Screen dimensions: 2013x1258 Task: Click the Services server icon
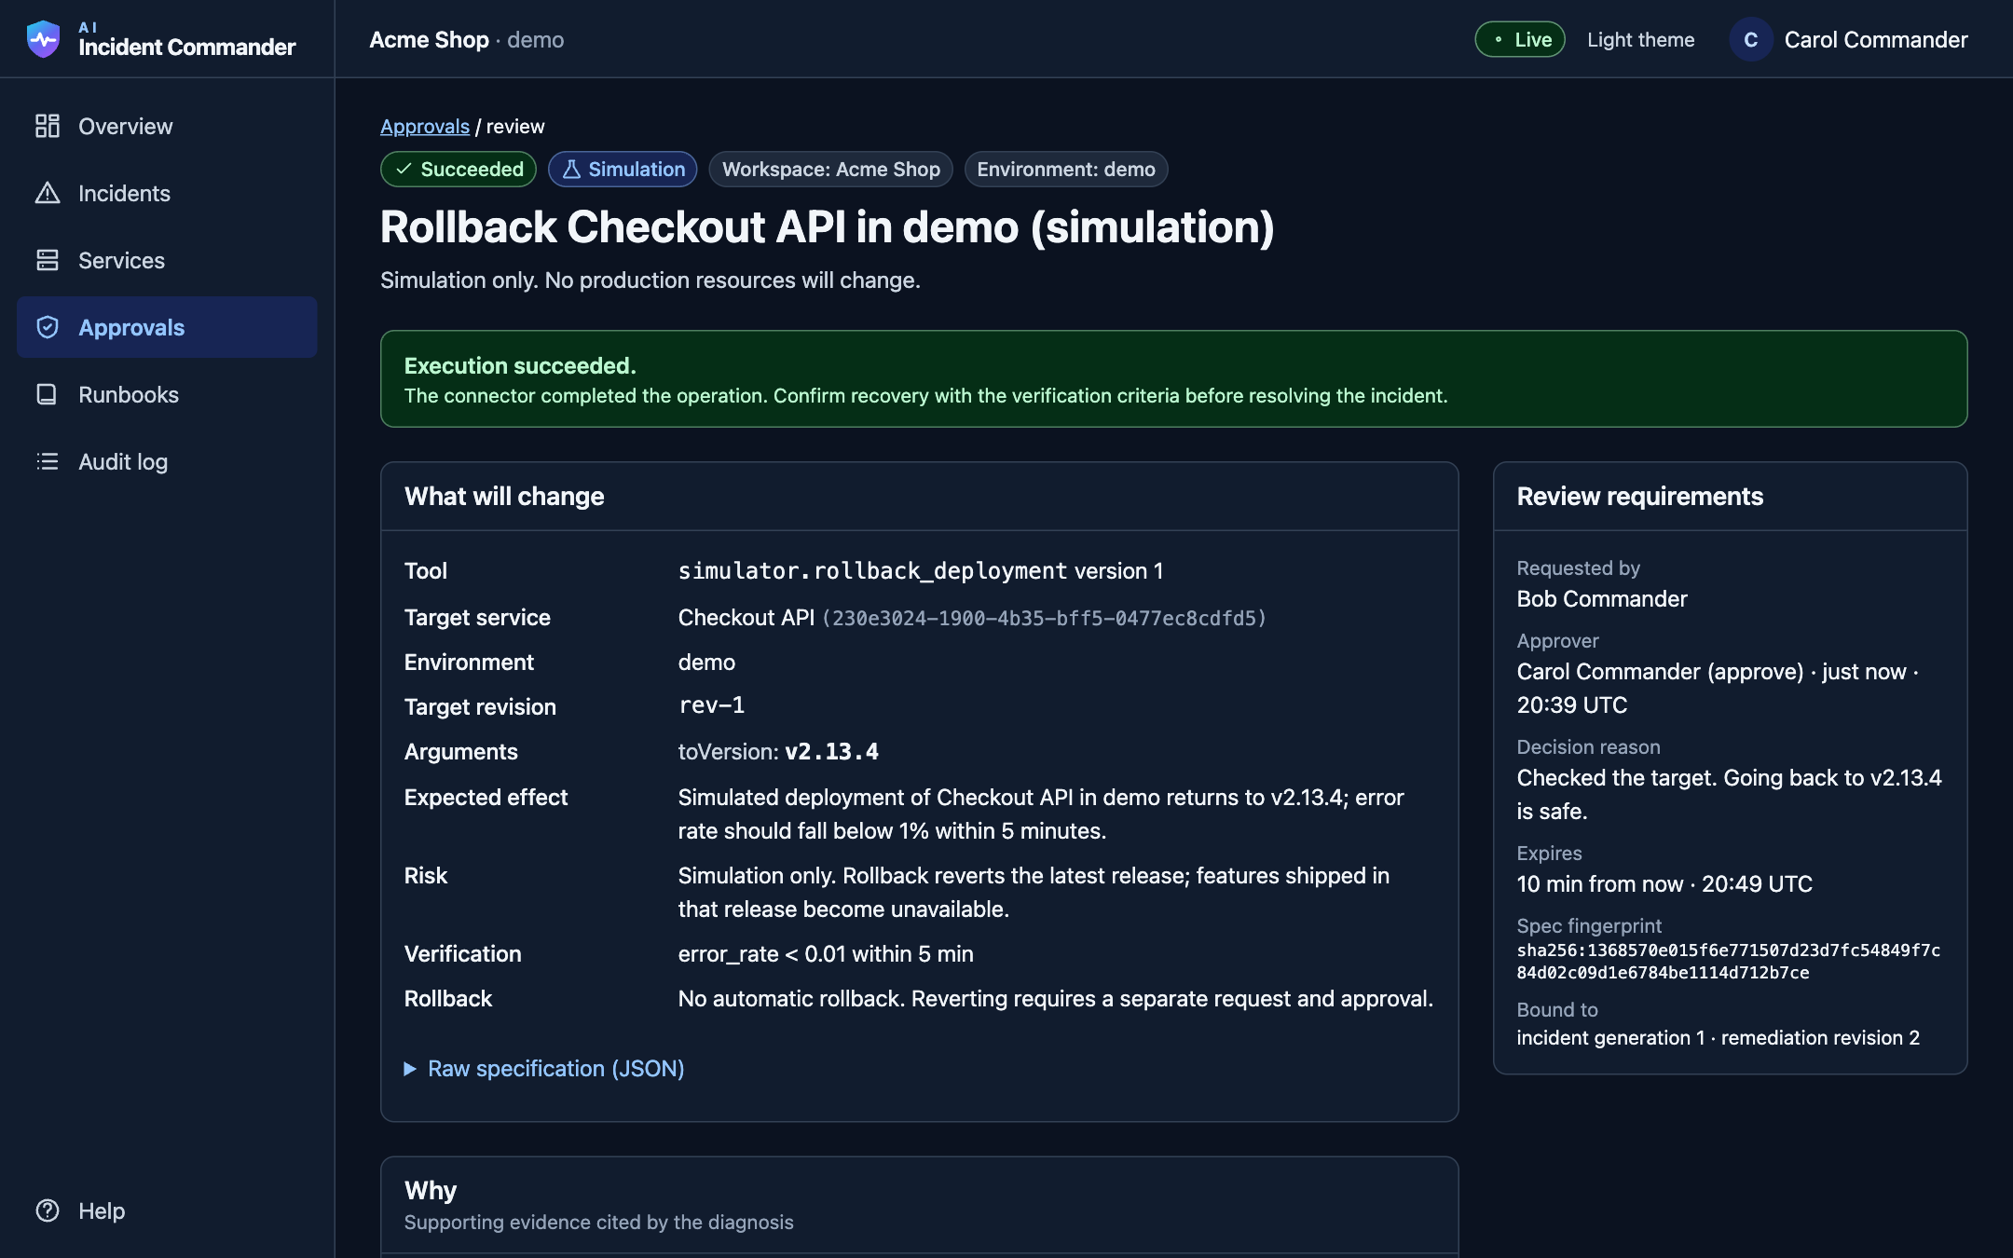(48, 260)
